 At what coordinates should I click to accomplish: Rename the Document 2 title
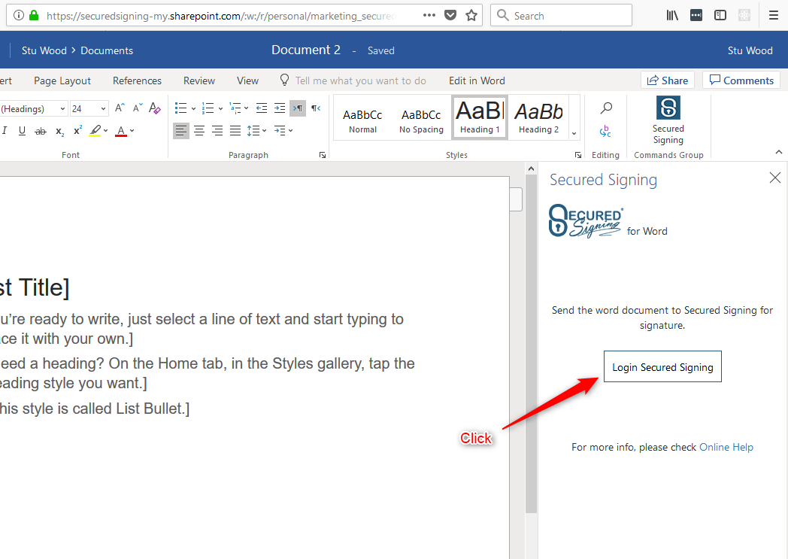[305, 50]
